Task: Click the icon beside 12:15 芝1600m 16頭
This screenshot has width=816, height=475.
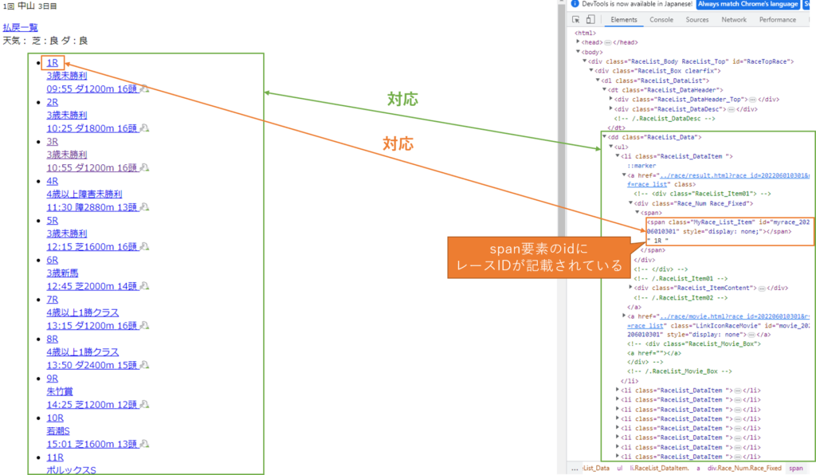Action: coord(145,246)
